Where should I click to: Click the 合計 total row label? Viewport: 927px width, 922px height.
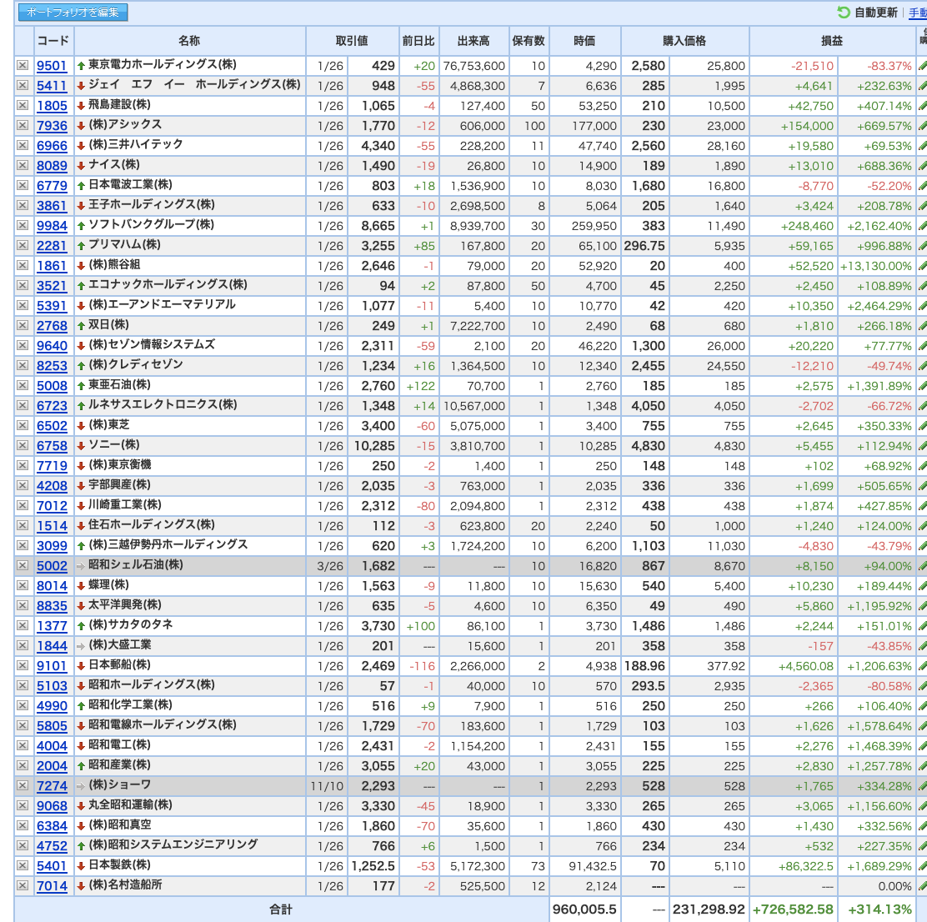pos(281,909)
